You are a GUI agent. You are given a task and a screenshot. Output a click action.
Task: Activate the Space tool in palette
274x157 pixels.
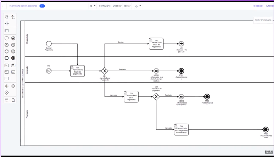[6, 24]
